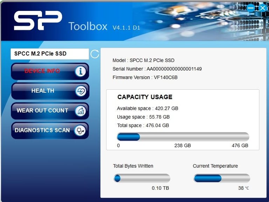Click the 476 GB end label
This screenshot has width=269, height=202.
240,146
